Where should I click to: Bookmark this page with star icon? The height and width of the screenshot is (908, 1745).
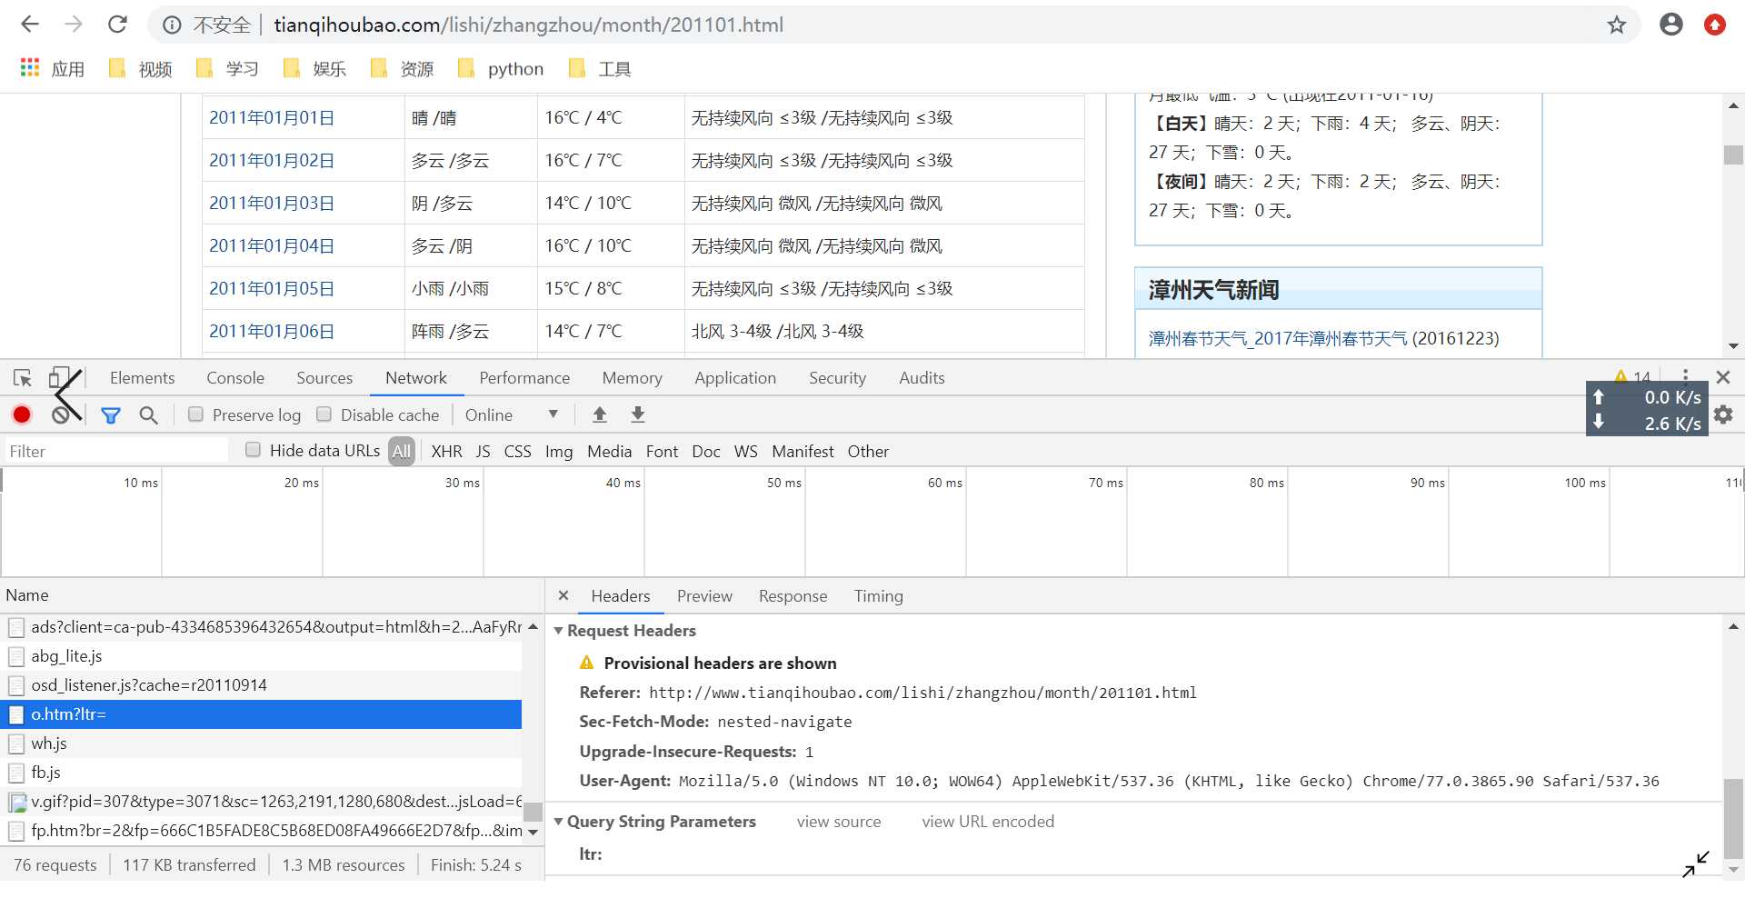1616,25
